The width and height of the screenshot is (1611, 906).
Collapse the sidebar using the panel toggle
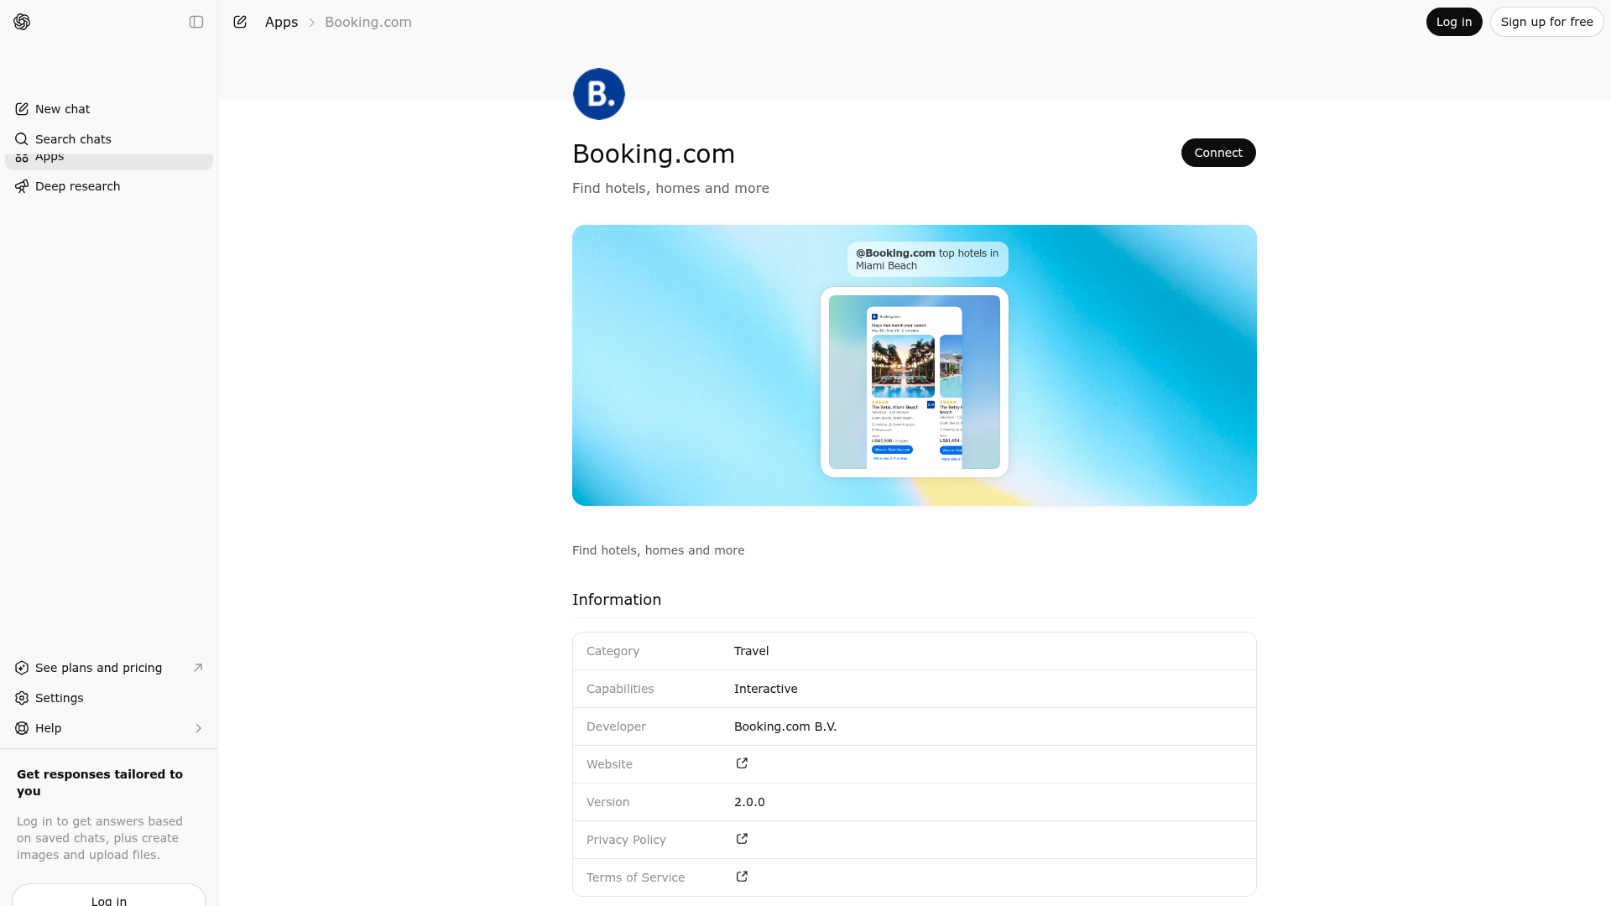[196, 22]
